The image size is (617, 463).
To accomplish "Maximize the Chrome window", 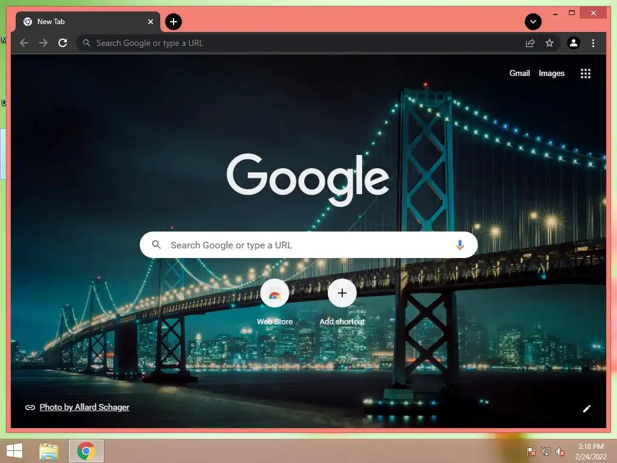I will (572, 13).
